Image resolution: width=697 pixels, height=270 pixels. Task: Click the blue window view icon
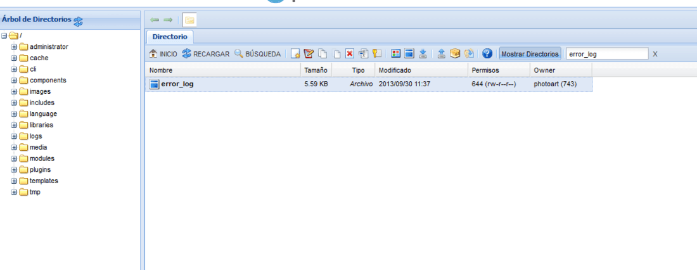click(409, 54)
